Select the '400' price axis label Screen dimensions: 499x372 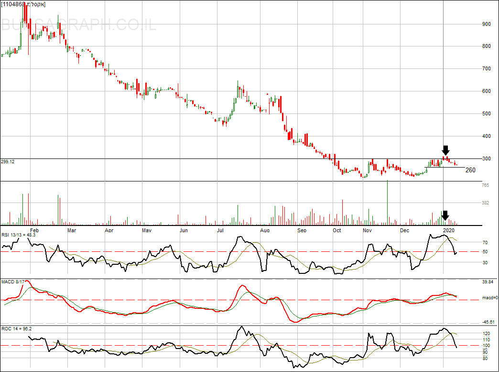(486, 136)
